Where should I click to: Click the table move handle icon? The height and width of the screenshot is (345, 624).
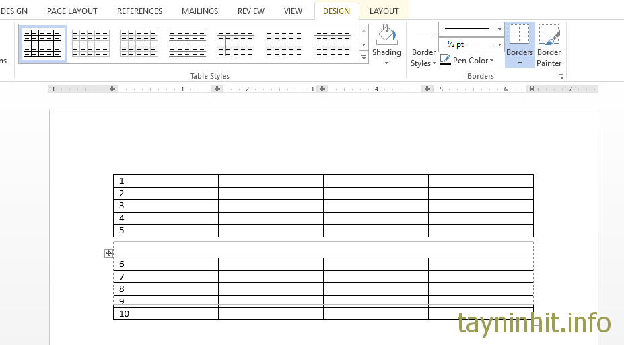(x=108, y=253)
